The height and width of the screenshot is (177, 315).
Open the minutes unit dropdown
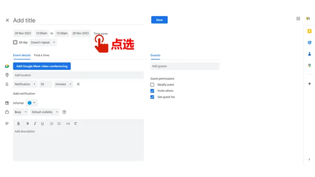click(63, 84)
